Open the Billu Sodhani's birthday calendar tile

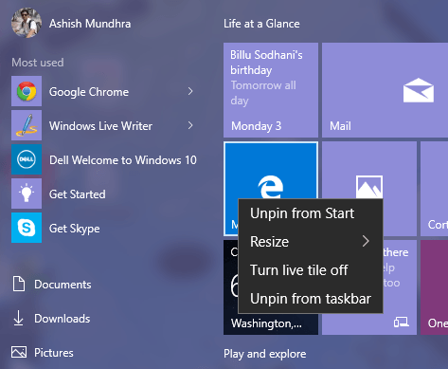[x=271, y=90]
